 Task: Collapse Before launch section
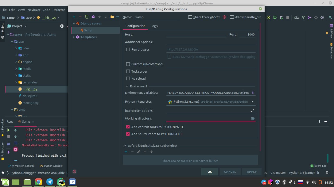(125, 146)
